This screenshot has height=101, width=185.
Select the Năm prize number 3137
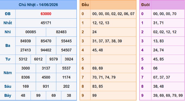pos(46,68)
